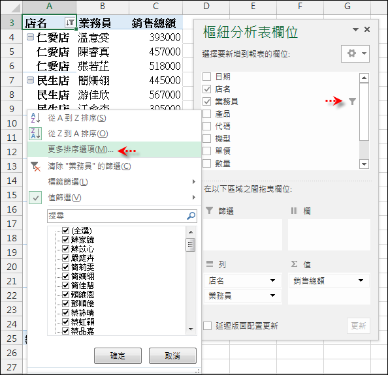The height and width of the screenshot is (375, 388).
Task: Uncheck 簡姍翎 in filter list
Action: tap(65, 276)
